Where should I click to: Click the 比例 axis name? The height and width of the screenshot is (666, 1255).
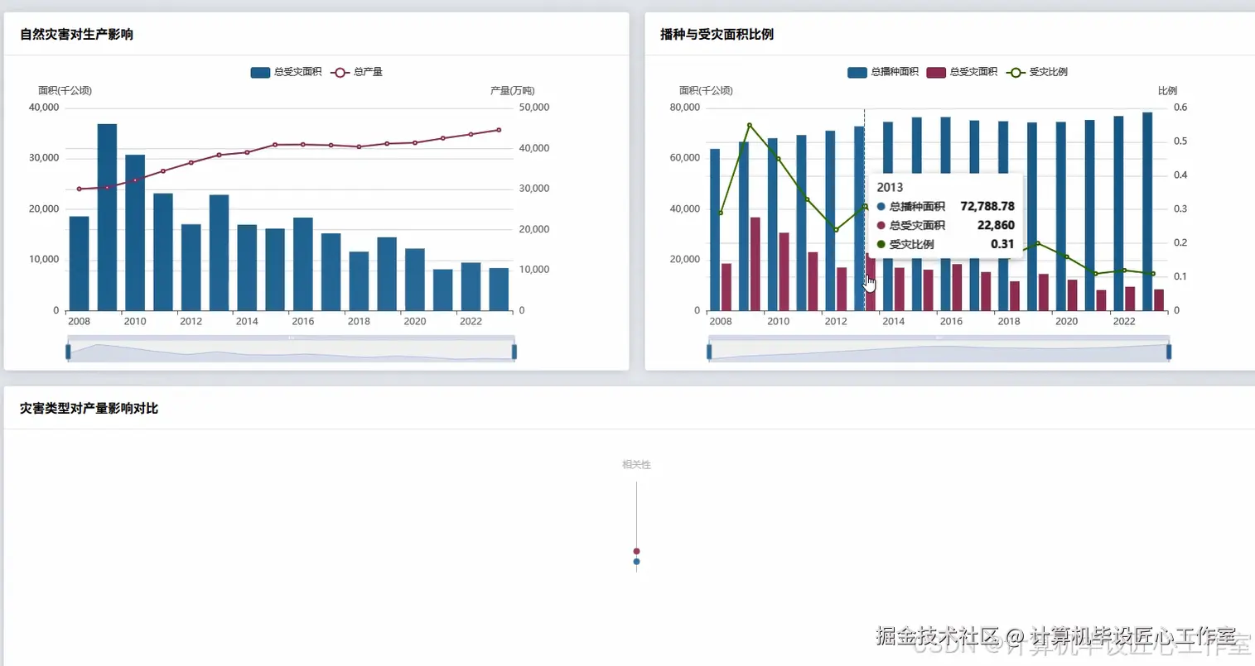[x=1167, y=91]
